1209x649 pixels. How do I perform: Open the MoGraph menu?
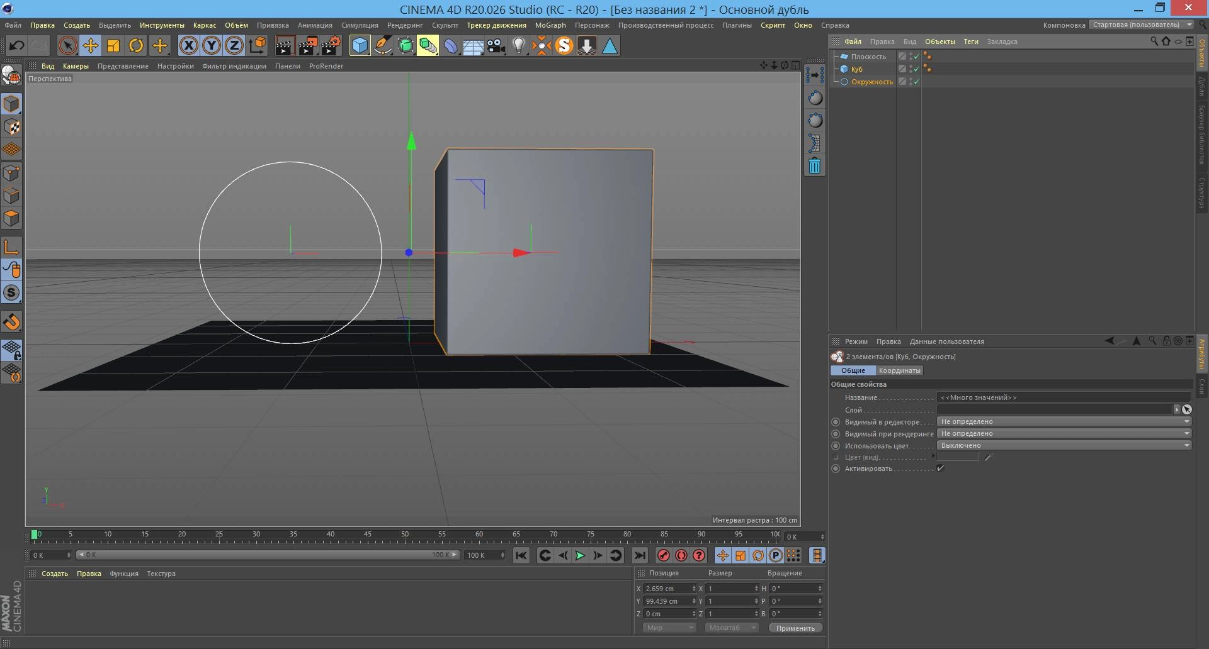pyautogui.click(x=550, y=25)
